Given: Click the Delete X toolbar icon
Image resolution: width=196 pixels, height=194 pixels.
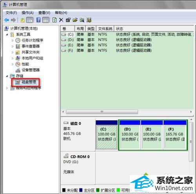Looking at the screenshot, I should click(61, 20).
